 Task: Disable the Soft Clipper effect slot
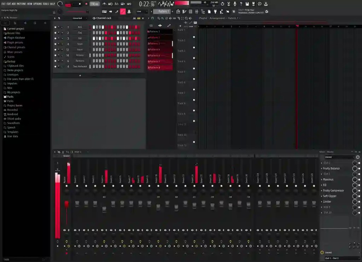point(359,196)
